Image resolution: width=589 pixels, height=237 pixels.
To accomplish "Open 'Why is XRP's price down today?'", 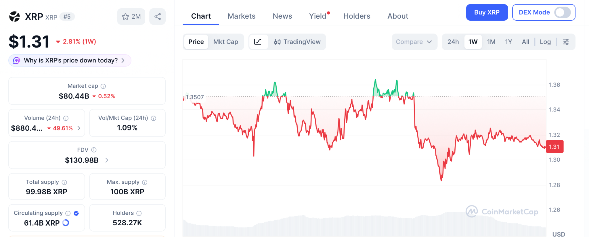I will [70, 60].
